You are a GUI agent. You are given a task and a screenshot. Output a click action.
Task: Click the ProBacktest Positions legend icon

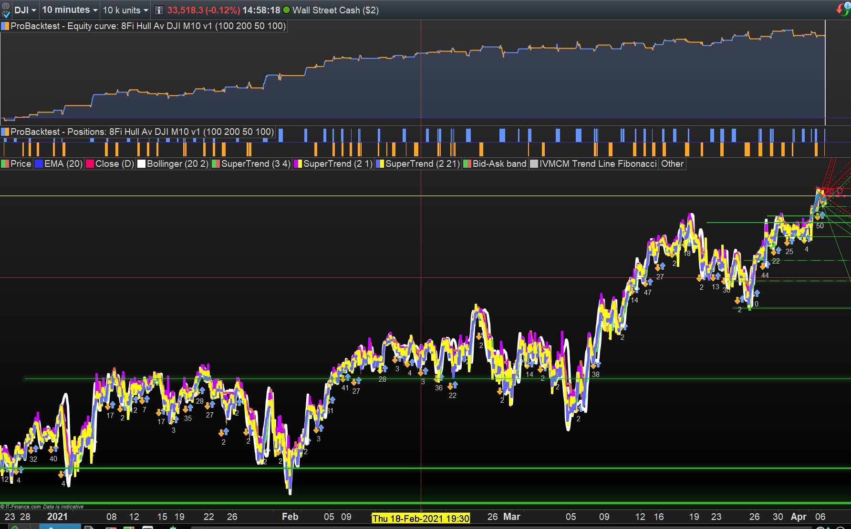[5, 132]
